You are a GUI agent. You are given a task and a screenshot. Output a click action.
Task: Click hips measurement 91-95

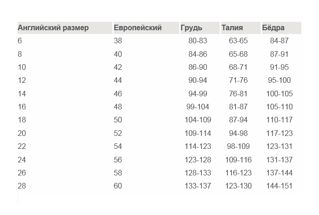click(x=279, y=67)
